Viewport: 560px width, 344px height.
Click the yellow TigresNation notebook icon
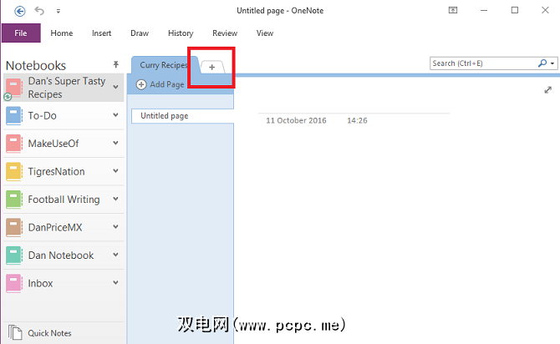[13, 172]
